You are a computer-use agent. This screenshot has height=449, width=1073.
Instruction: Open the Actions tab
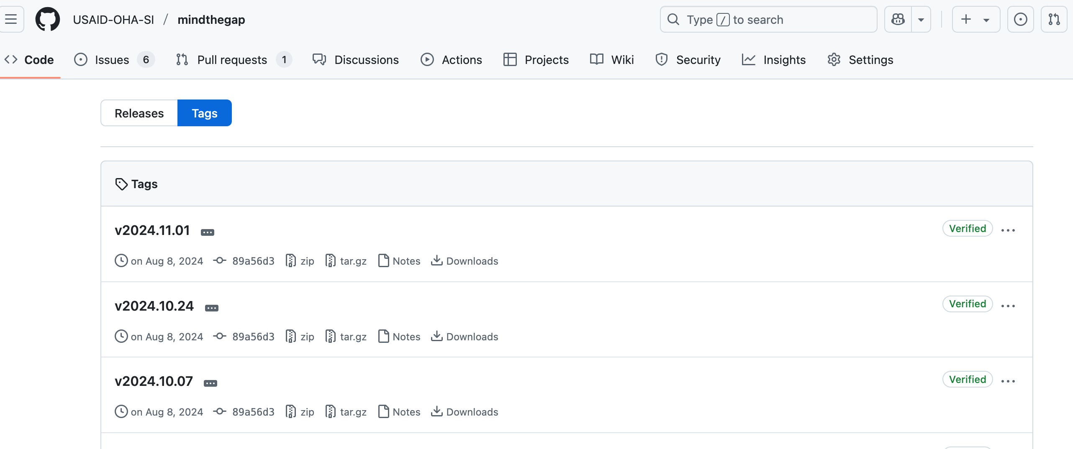coord(452,60)
